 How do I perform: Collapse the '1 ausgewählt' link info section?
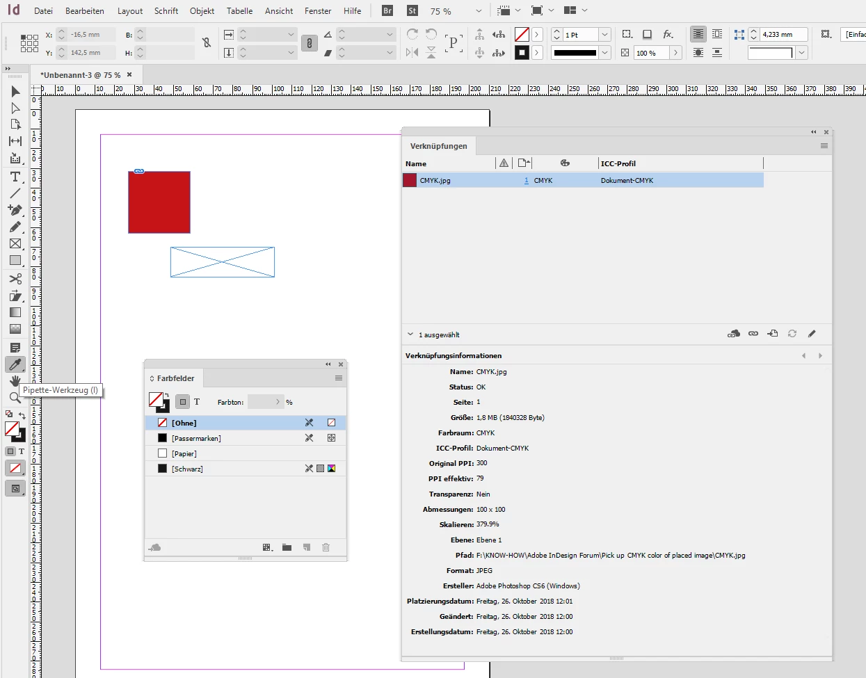[410, 334]
